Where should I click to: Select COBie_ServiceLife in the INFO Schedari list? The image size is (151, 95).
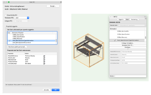[x=123, y=31]
